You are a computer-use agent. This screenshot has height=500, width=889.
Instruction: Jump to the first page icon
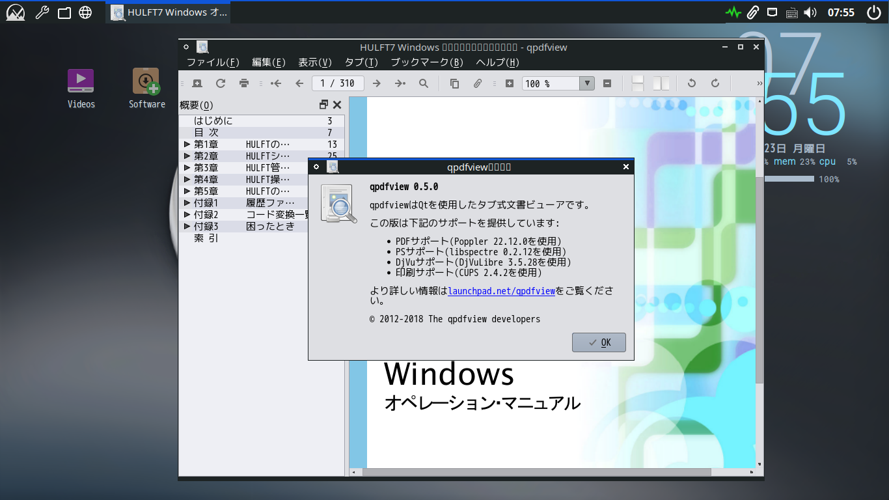[x=276, y=83]
